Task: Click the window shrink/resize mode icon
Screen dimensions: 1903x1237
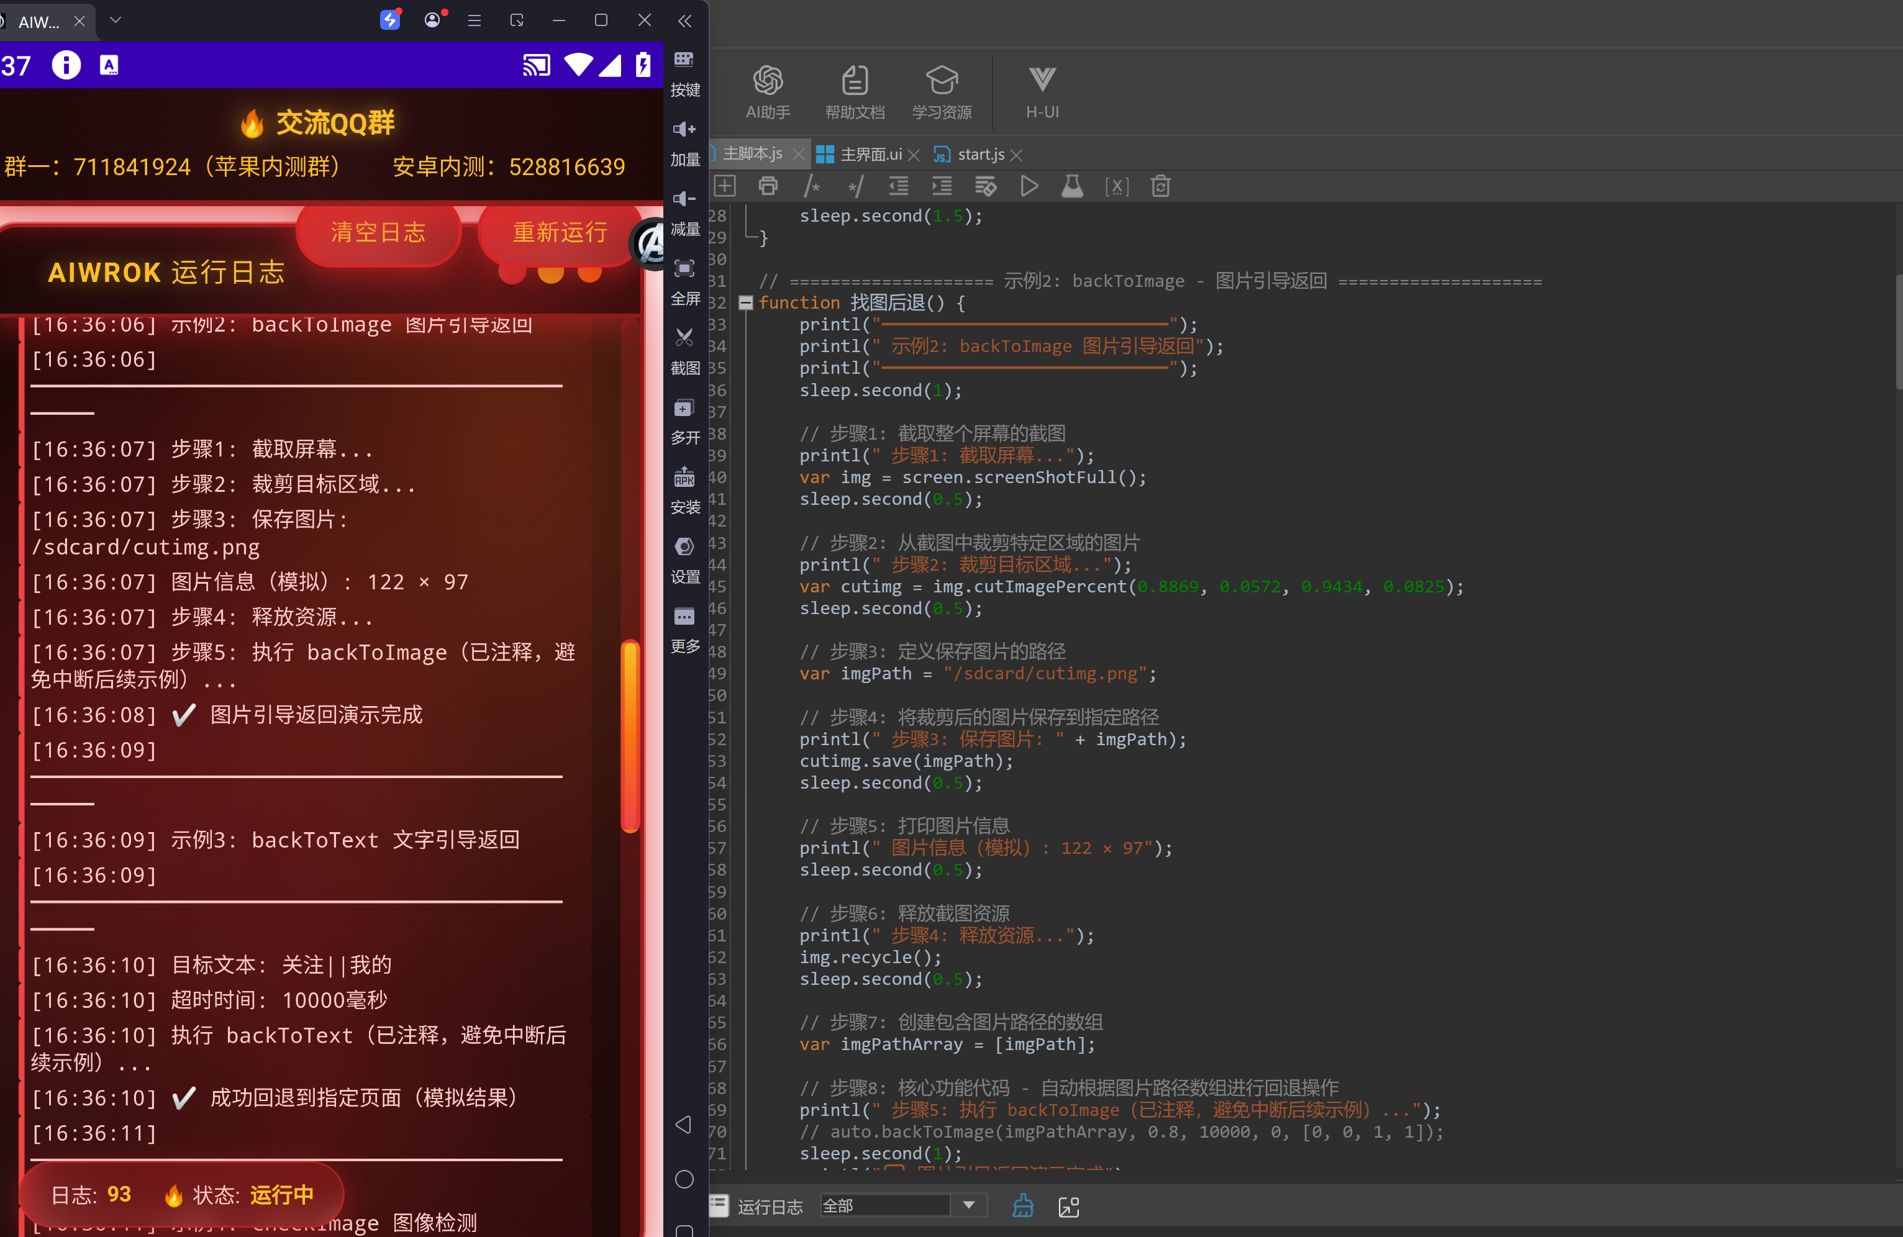Action: pos(517,20)
